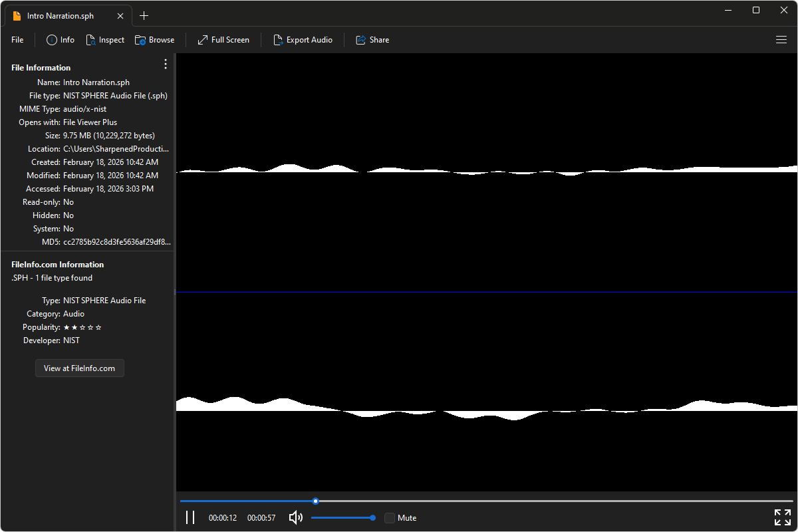This screenshot has height=532, width=798.
Task: Click the Inspect file icon
Action: click(x=91, y=40)
